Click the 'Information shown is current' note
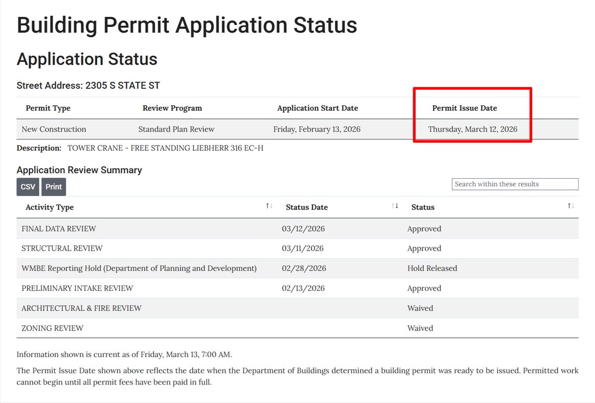595x403 pixels. (x=124, y=355)
